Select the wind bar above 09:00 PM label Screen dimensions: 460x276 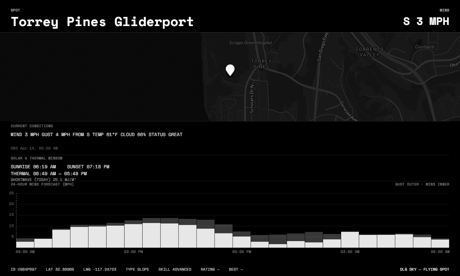(242, 241)
